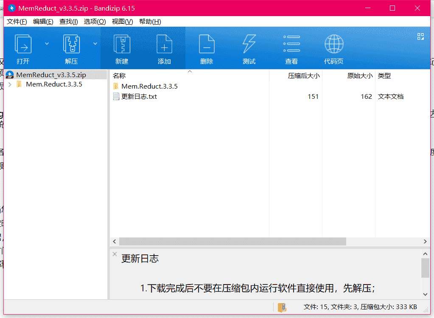The image size is (434, 318).
Task: Click the Bandizip app icon in title bar
Action: tap(11, 8)
